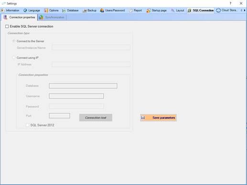Click the IP Address field

pos(91,64)
